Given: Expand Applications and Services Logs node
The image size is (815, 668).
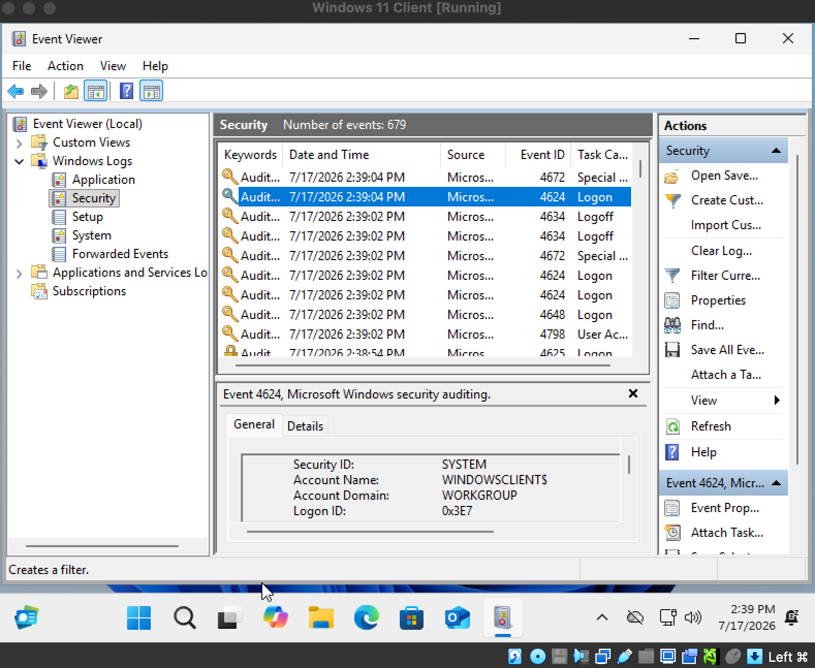Looking at the screenshot, I should 19,274.
